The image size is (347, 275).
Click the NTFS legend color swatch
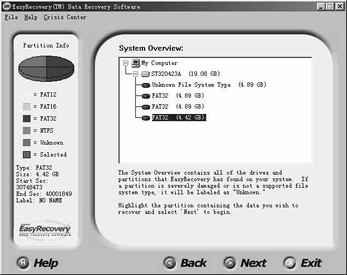pos(27,130)
